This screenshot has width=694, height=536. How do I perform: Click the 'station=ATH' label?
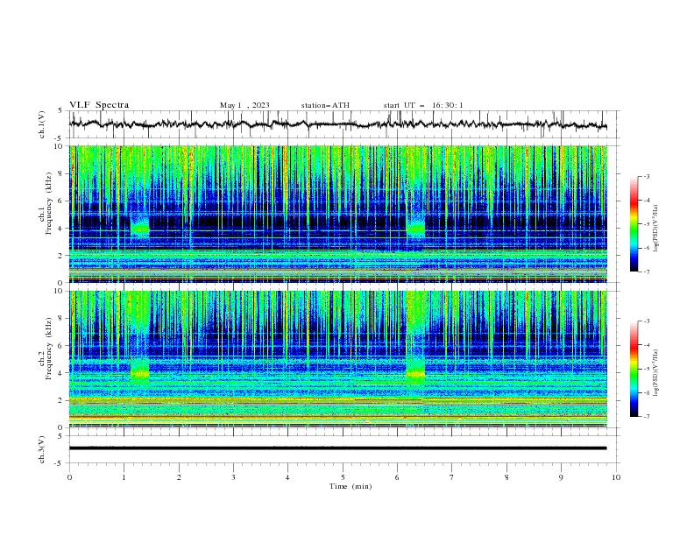(x=325, y=105)
